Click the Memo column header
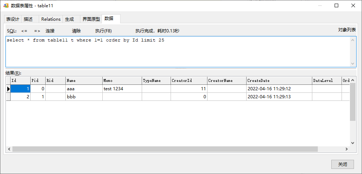The width and height of the screenshot is (362, 174). [x=122, y=80]
